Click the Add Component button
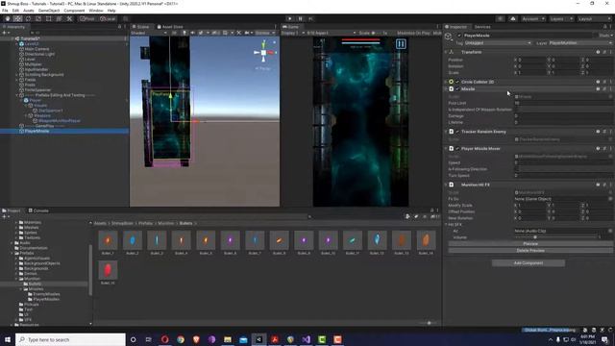615x346 pixels. click(x=529, y=263)
